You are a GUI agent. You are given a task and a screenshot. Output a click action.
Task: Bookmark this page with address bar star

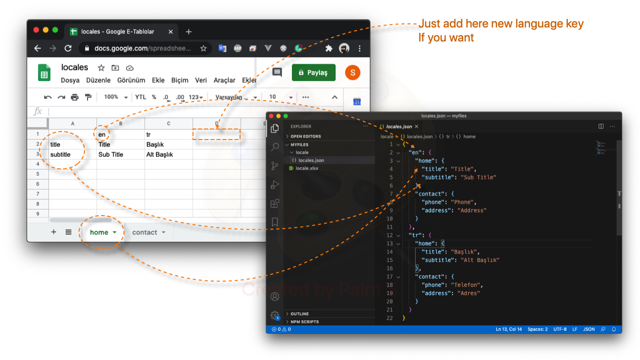[203, 48]
